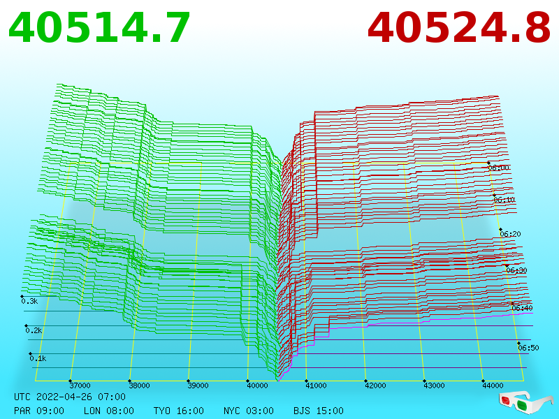The height and width of the screenshot is (419, 559).
Task: Click the 0.3k volume axis label
Action: pyautogui.click(x=29, y=302)
